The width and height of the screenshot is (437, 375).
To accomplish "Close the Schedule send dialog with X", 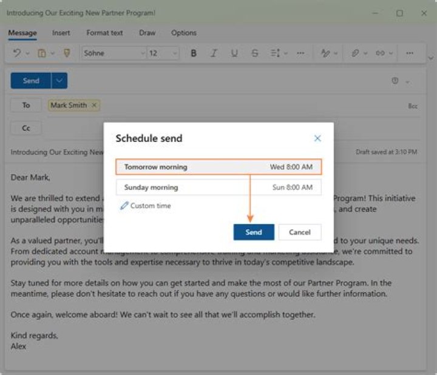I will [x=317, y=138].
